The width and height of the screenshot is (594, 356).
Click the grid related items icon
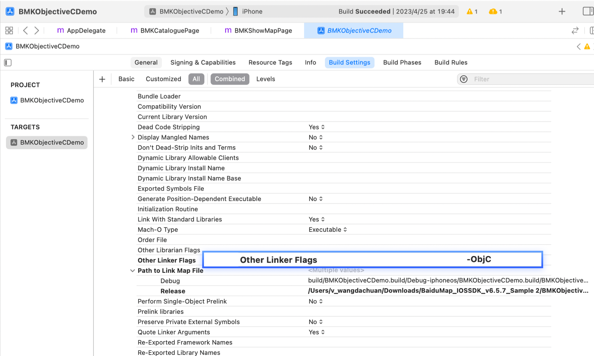9,31
